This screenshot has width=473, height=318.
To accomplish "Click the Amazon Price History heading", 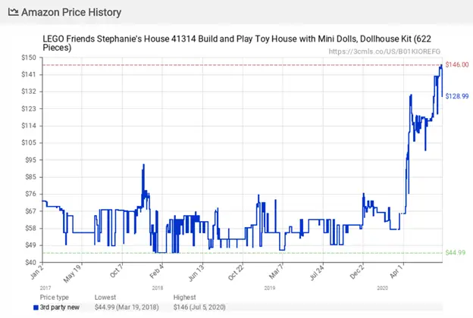I will [x=71, y=12].
